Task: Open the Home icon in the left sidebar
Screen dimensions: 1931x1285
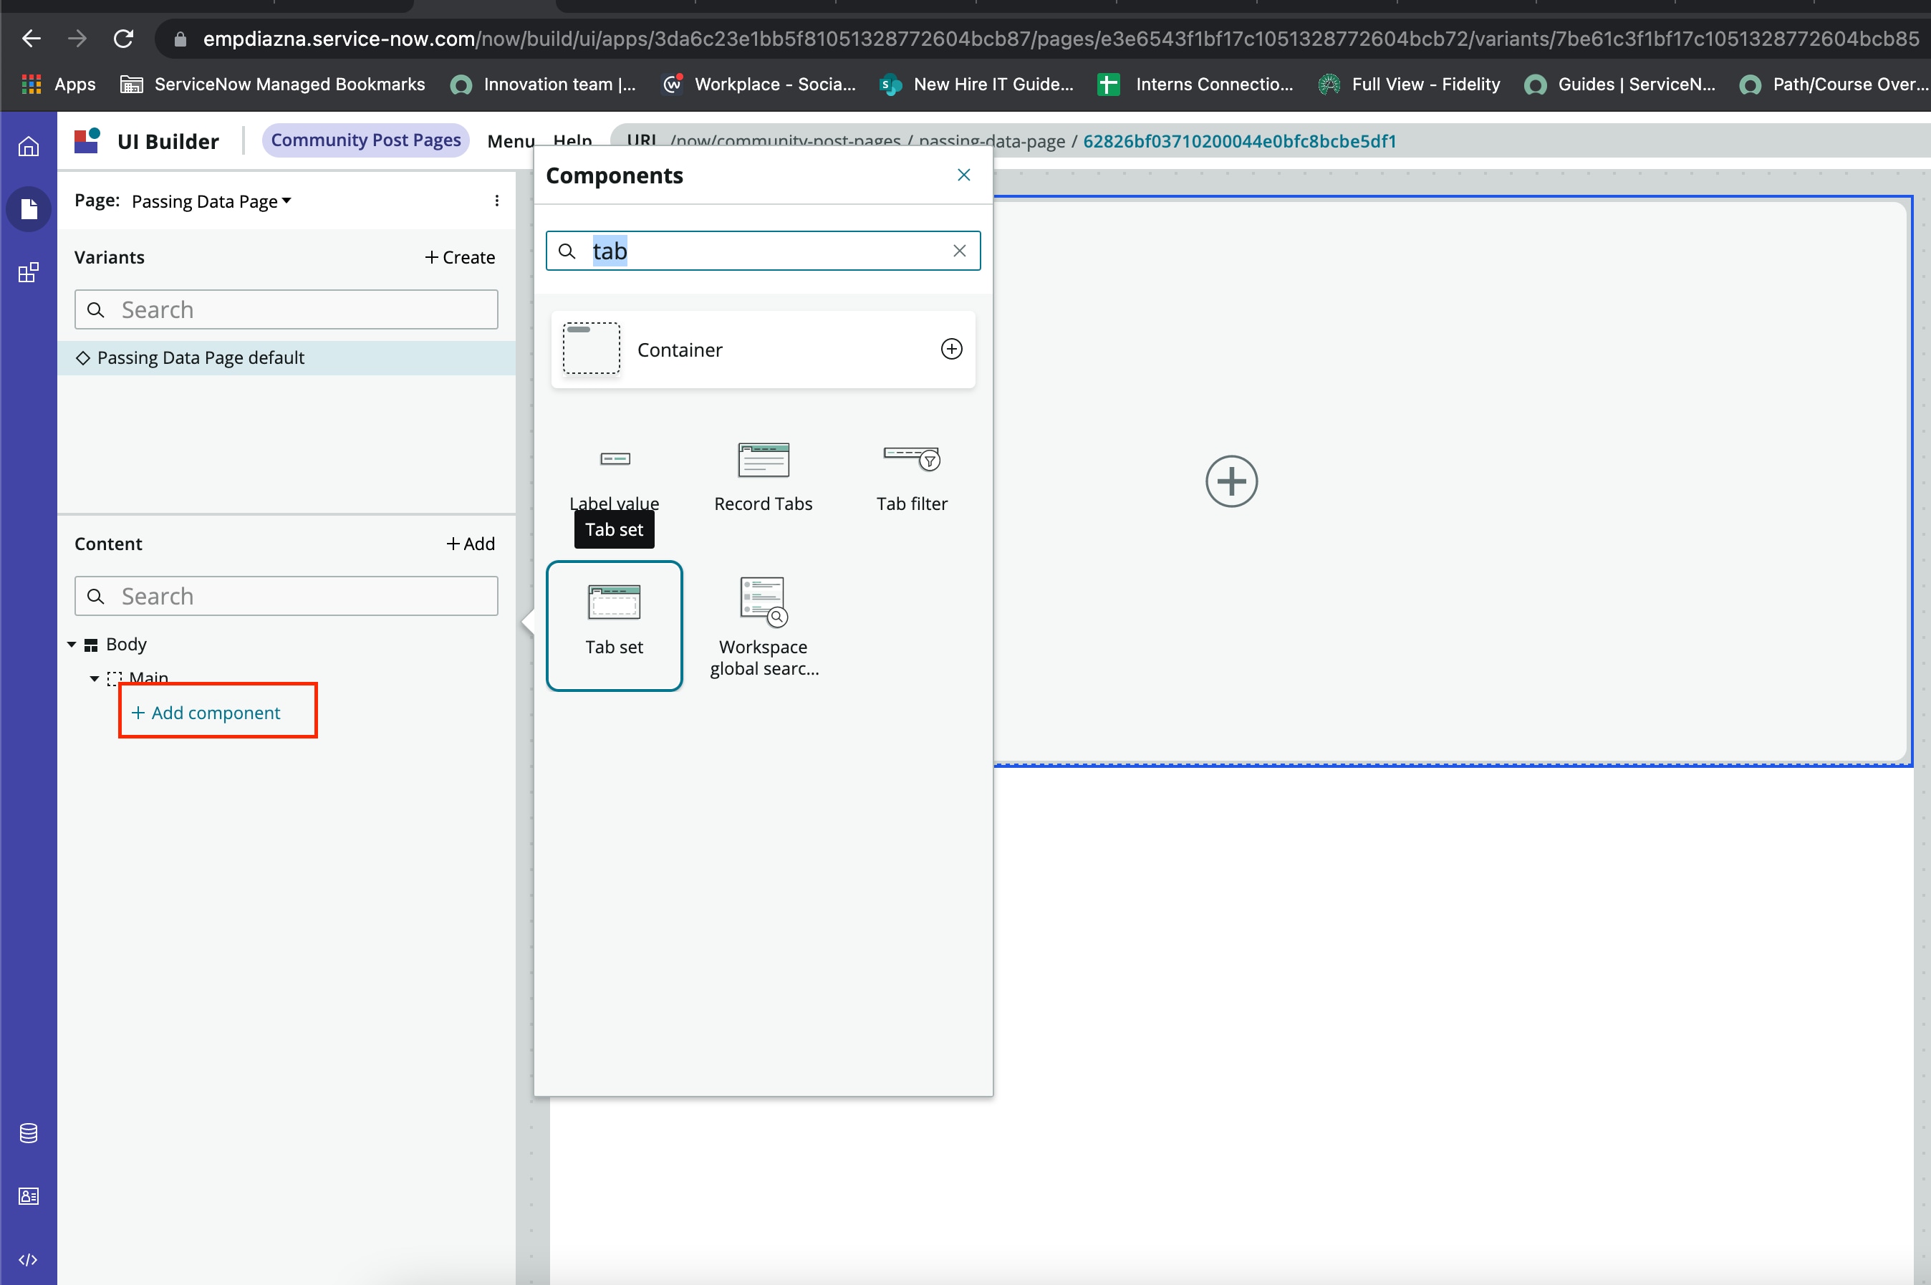Action: [x=28, y=145]
